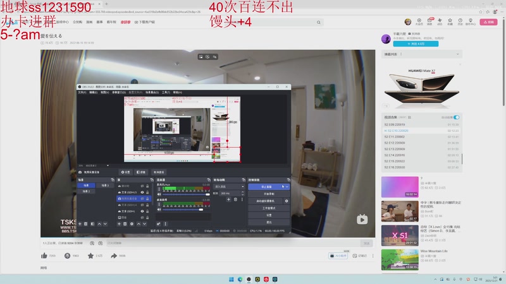Viewport: 506px width, 284px height.
Task: Open virtual camera settings gear in OBS controls
Action: click(x=287, y=201)
